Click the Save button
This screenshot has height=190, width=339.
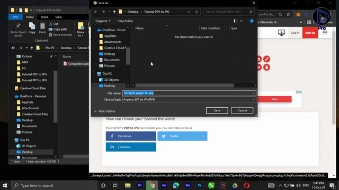pos(217,110)
